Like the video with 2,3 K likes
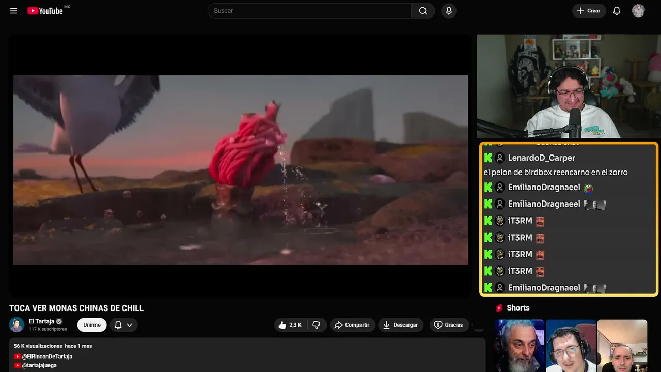 click(x=290, y=325)
